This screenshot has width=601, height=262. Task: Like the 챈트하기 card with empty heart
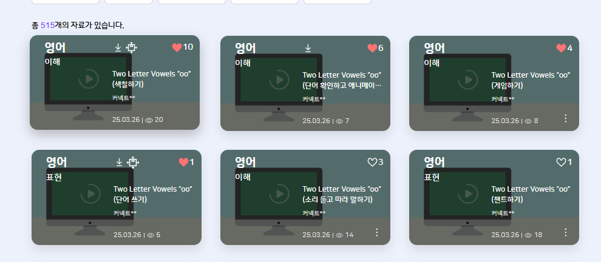coord(561,163)
